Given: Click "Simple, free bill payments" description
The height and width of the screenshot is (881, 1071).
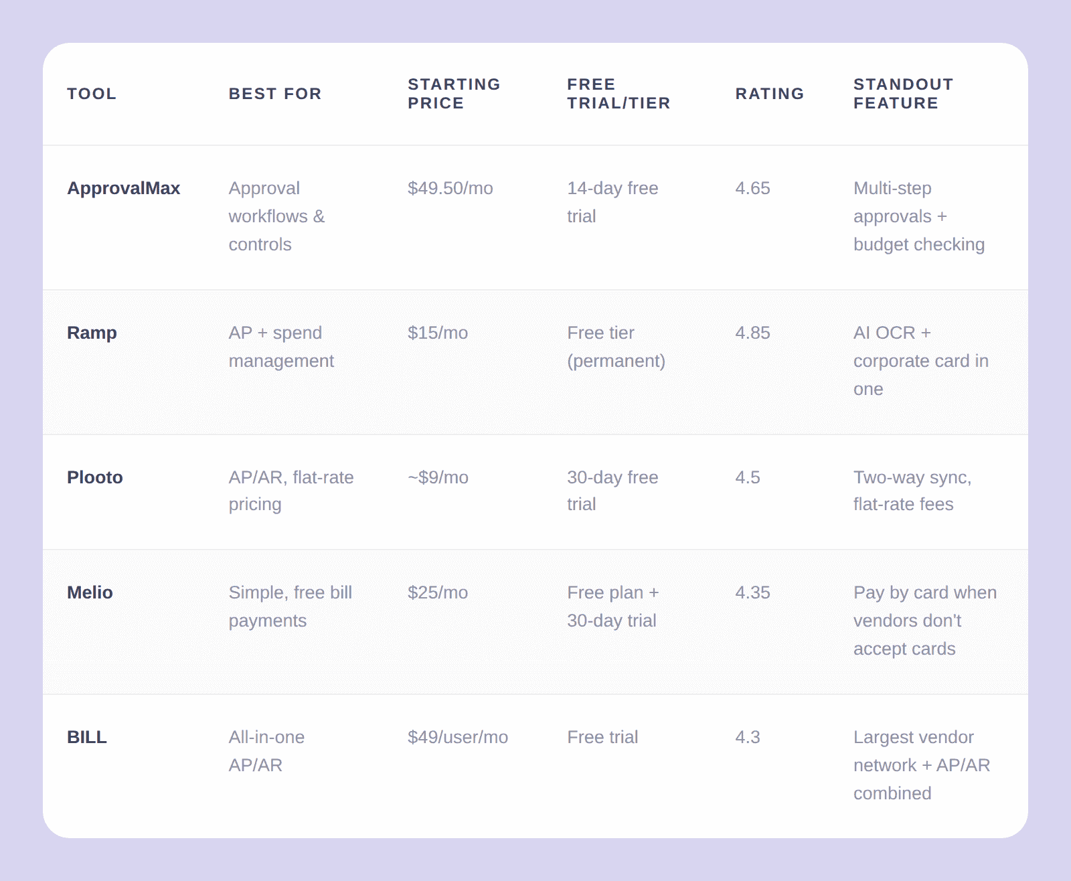Looking at the screenshot, I should [x=290, y=607].
